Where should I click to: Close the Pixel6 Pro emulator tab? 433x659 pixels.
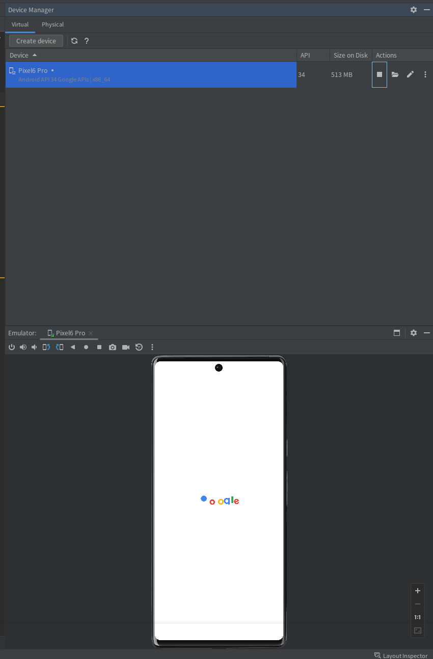pos(91,333)
